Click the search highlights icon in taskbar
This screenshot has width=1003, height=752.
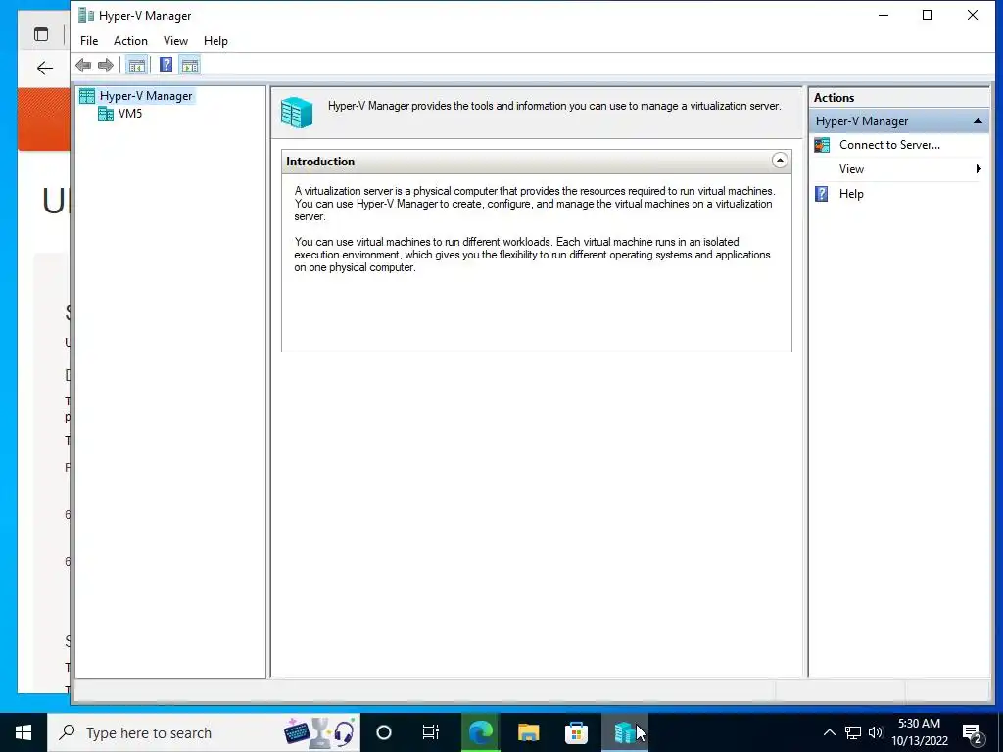pyautogui.click(x=319, y=732)
